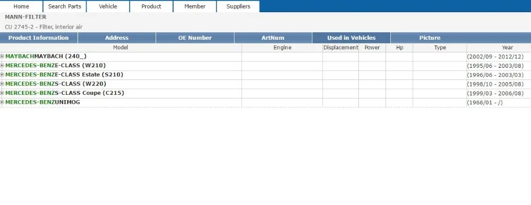The height and width of the screenshot is (205, 531).
Task: Click the year range (2002/09 - 2012/12)
Action: click(495, 57)
